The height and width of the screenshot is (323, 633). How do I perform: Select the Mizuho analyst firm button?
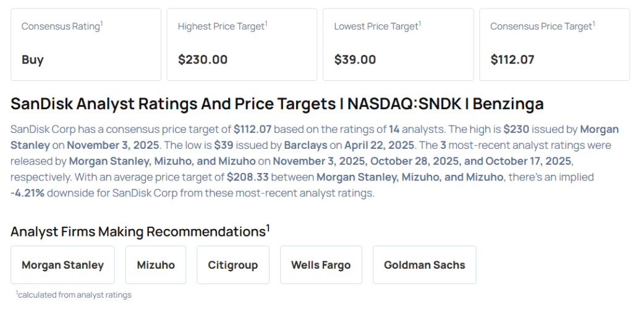tap(156, 265)
